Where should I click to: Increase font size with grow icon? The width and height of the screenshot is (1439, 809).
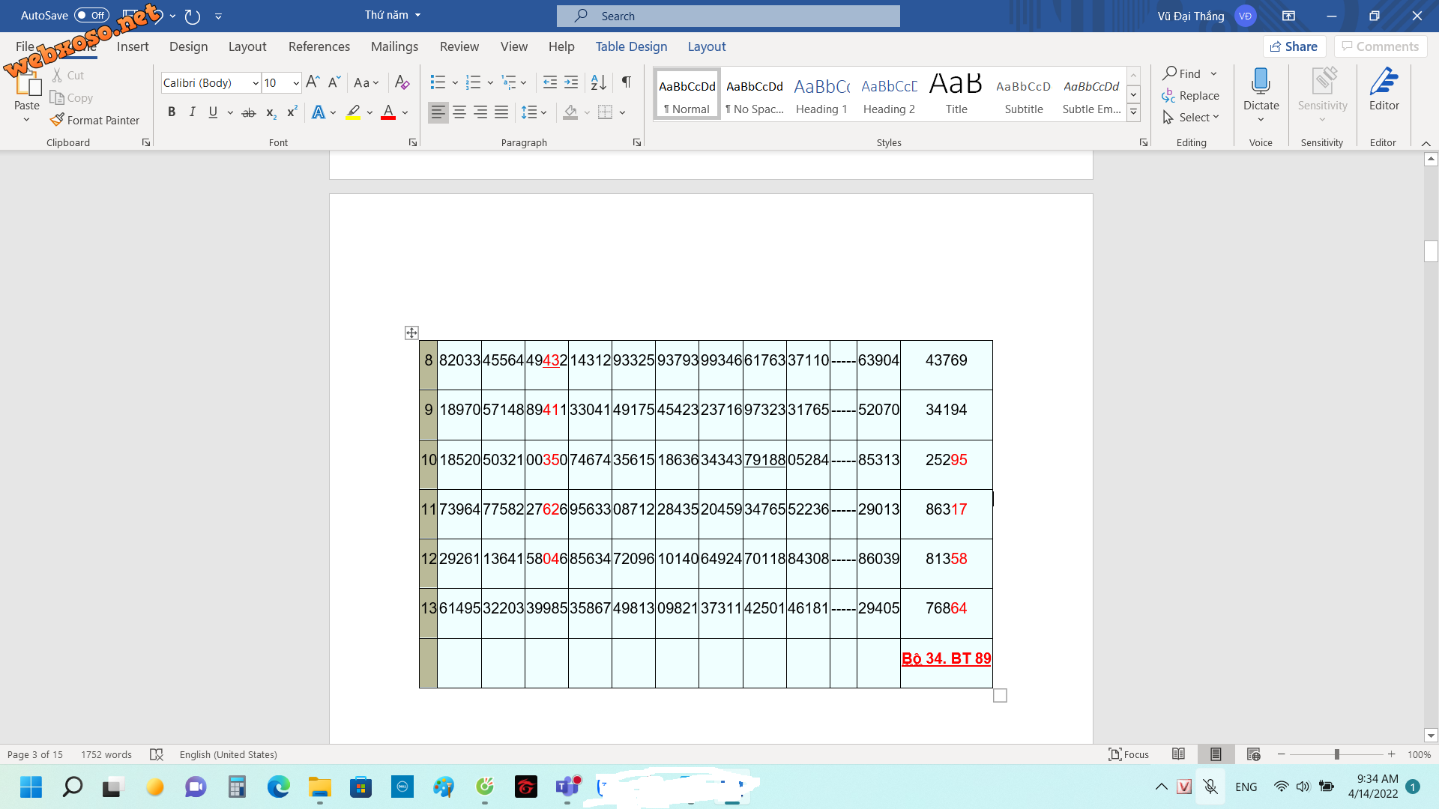313,82
